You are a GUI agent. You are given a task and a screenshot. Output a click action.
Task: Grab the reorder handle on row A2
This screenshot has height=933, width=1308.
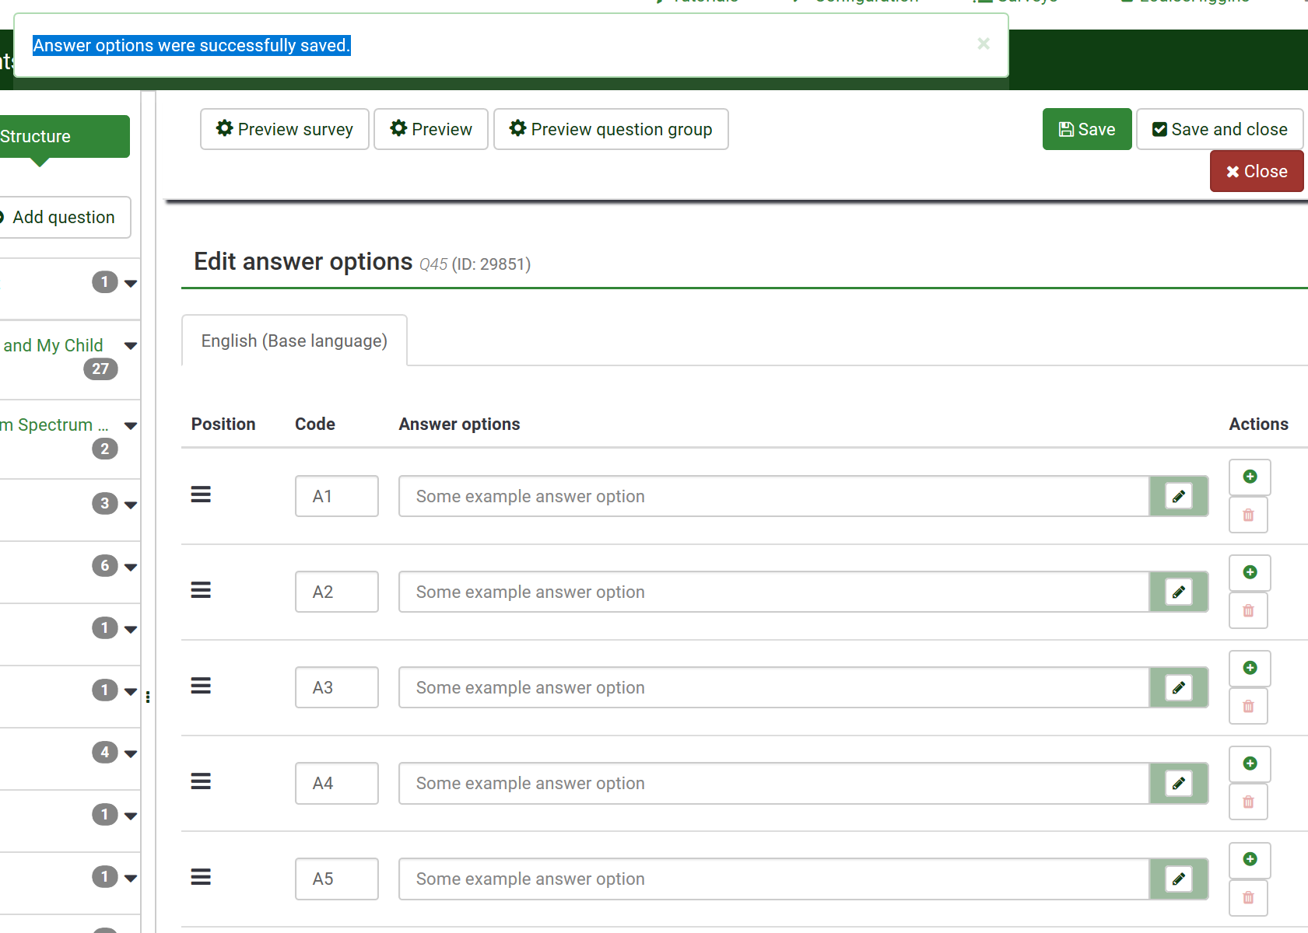coord(201,590)
